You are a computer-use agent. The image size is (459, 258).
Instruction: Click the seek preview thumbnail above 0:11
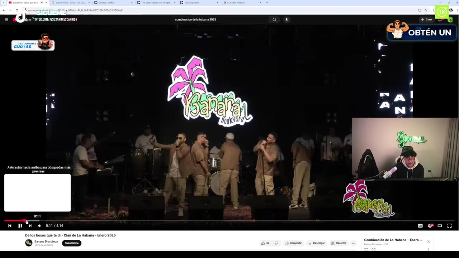pos(37,193)
